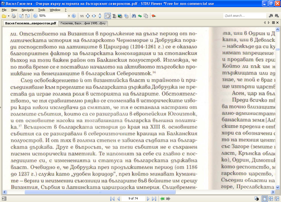Screen dimensions: 281x202
Task: Jump to the last page
Action: click(154, 198)
